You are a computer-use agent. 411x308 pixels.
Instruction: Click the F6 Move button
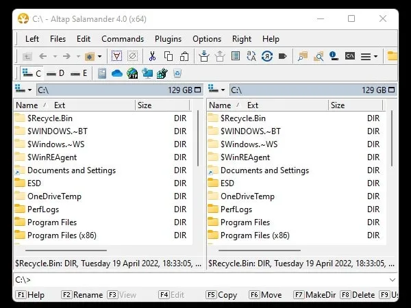pyautogui.click(x=265, y=295)
